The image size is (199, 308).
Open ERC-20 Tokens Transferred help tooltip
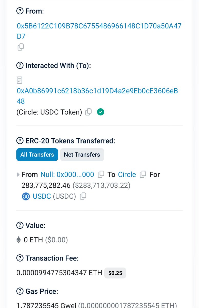(20, 141)
